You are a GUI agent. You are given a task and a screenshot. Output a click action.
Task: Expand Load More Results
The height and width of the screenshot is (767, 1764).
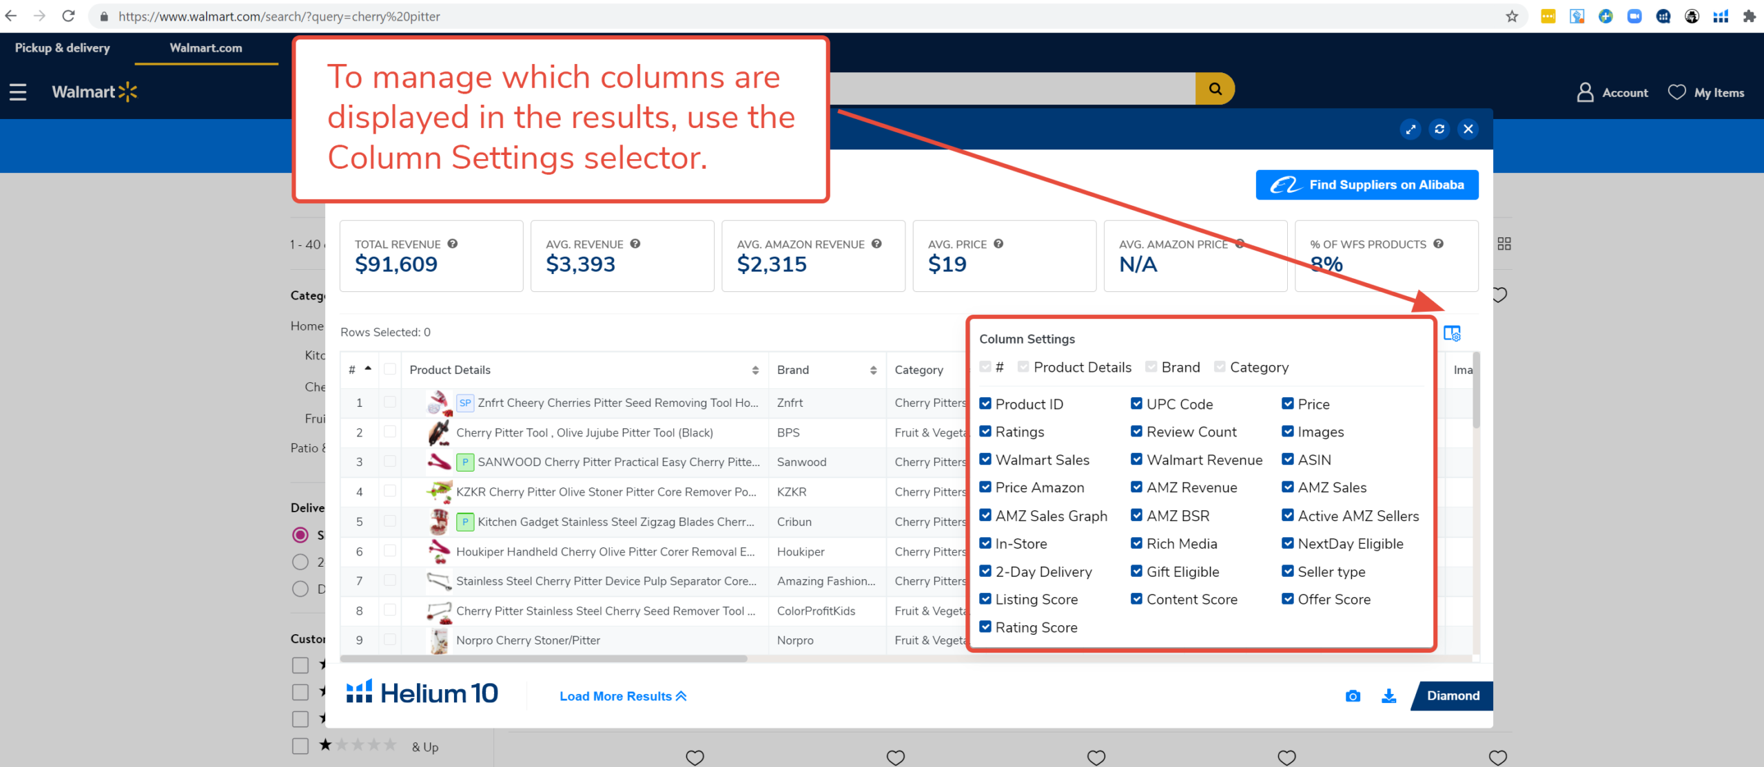(622, 696)
